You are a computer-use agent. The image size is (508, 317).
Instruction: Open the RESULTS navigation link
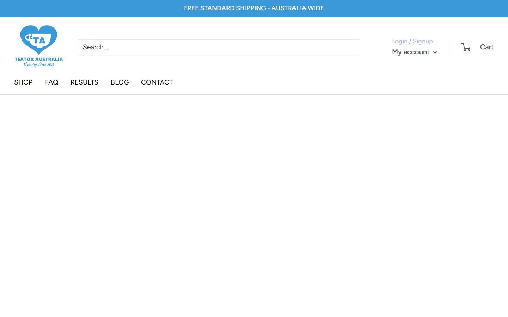84,82
